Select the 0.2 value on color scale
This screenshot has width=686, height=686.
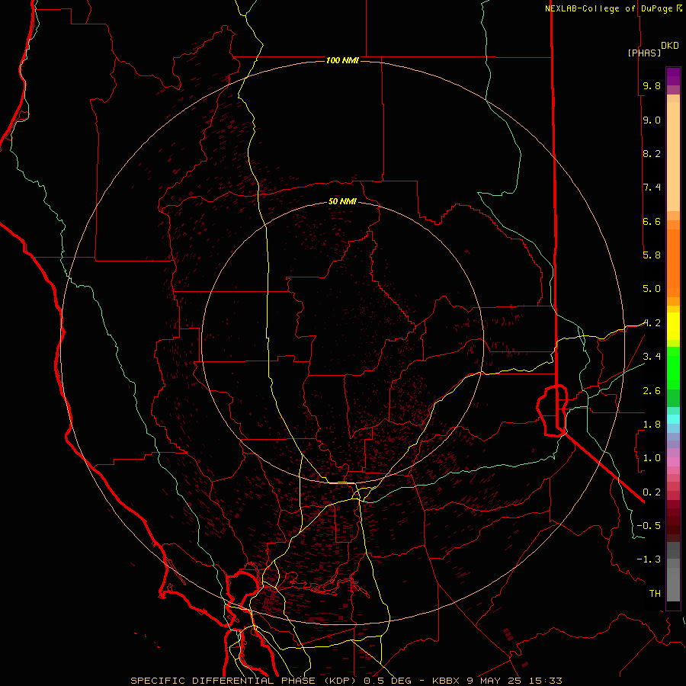tap(652, 492)
